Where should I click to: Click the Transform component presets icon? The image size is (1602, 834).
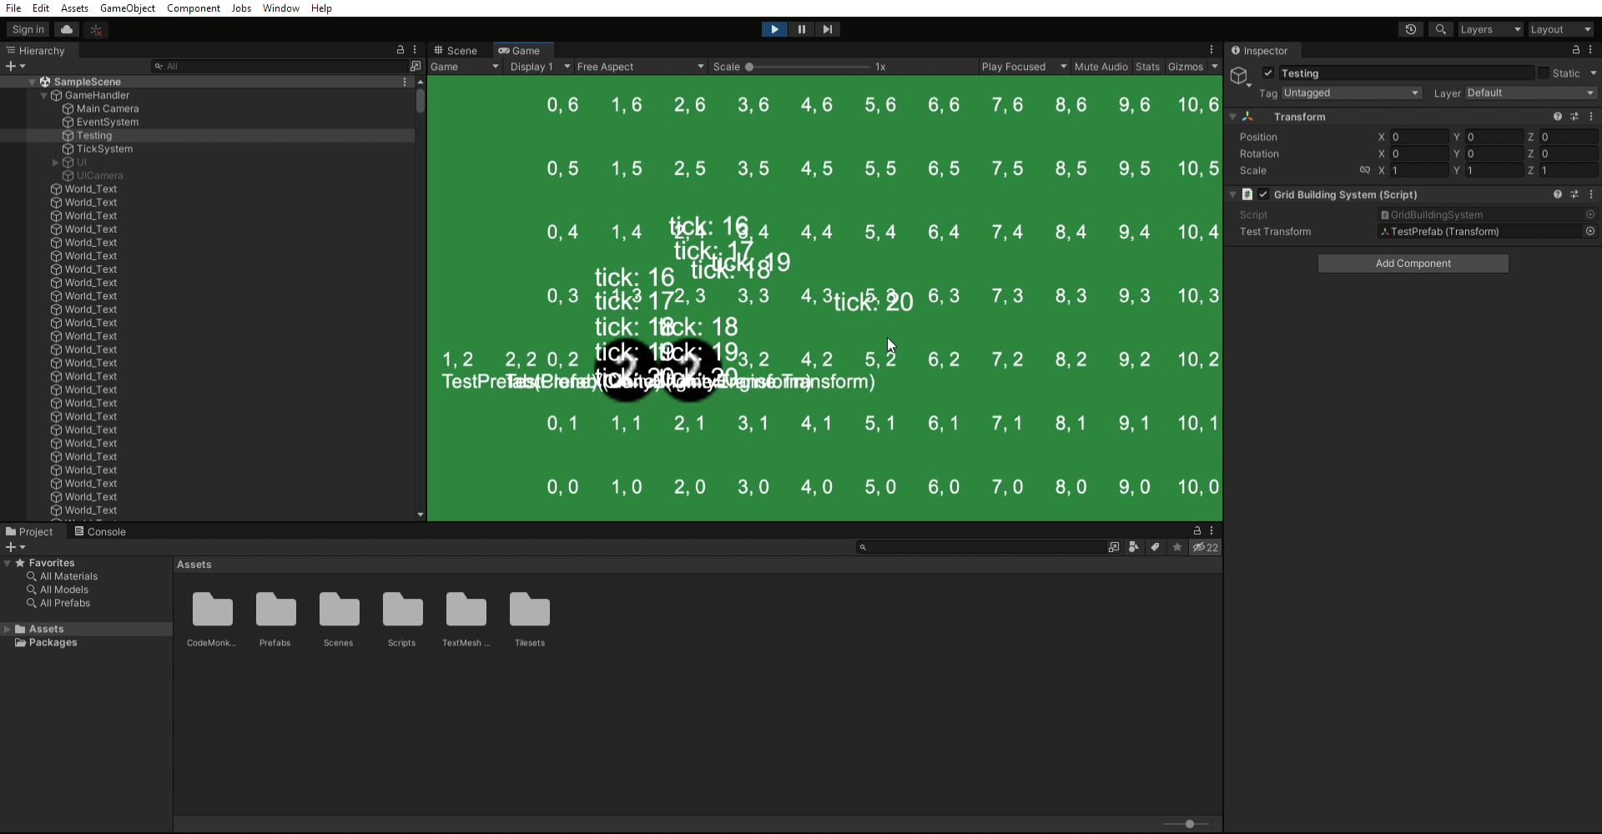(x=1575, y=117)
